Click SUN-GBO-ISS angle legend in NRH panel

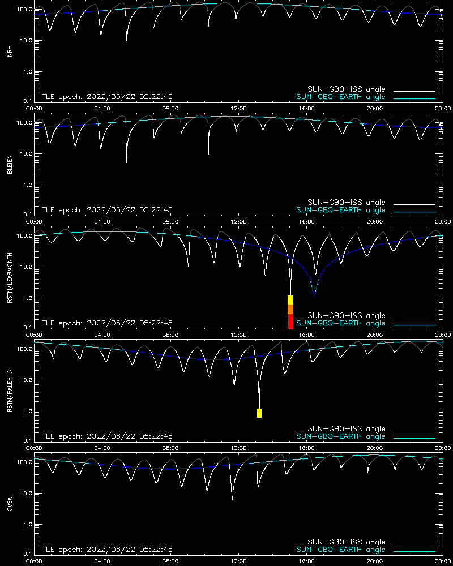(x=347, y=89)
